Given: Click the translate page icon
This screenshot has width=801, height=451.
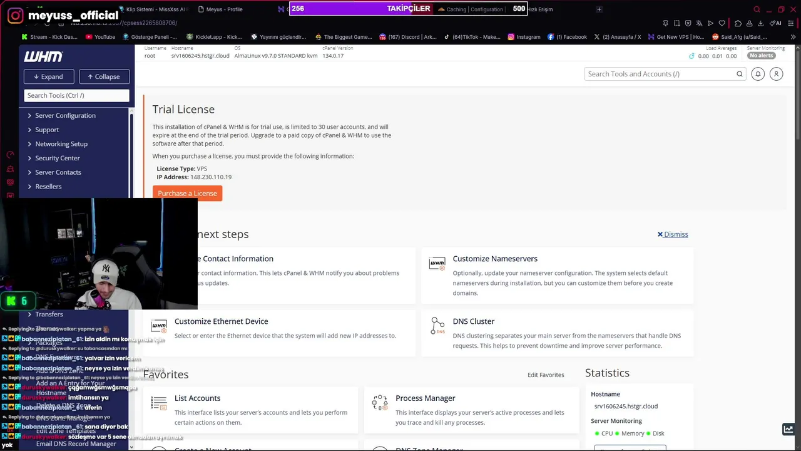Looking at the screenshot, I should click(699, 23).
